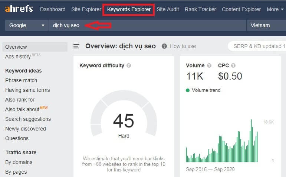Open Also rank for report
286x177 pixels.
click(20, 100)
